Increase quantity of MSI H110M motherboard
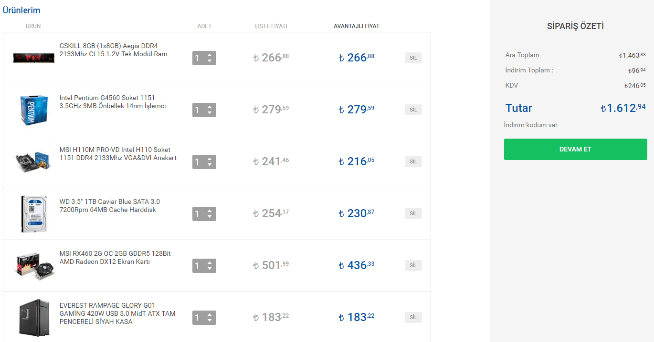 210,159
